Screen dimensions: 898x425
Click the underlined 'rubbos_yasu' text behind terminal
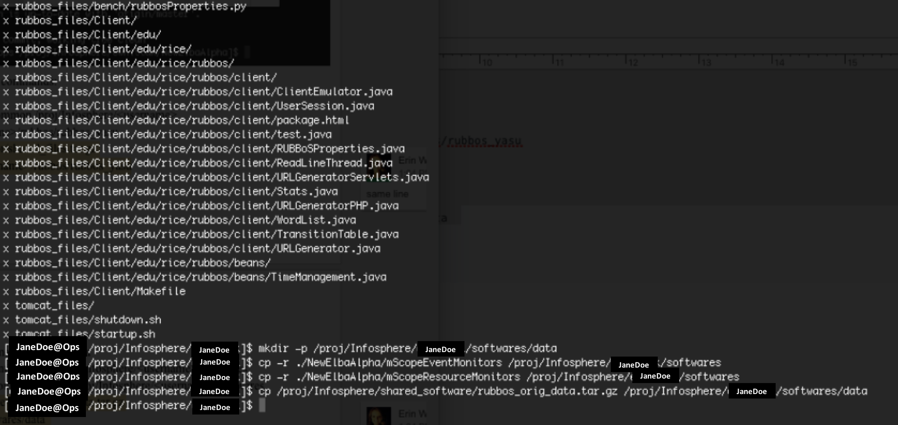484,141
